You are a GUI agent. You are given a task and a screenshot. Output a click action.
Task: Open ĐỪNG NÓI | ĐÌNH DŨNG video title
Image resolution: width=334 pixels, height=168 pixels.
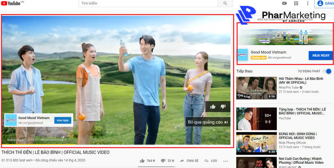[x=298, y=136]
